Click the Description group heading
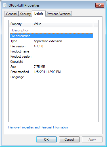The image size is (107, 147). pyautogui.click(x=21, y=30)
